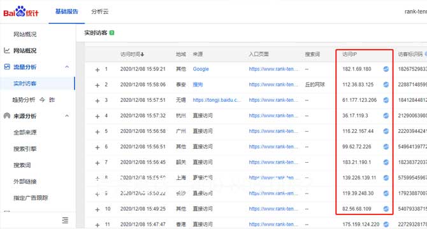The image size is (427, 229).
Task: Open the 基础报告 tab
Action: 67,11
